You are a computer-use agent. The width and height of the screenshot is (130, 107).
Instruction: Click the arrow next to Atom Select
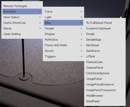(40, 17)
